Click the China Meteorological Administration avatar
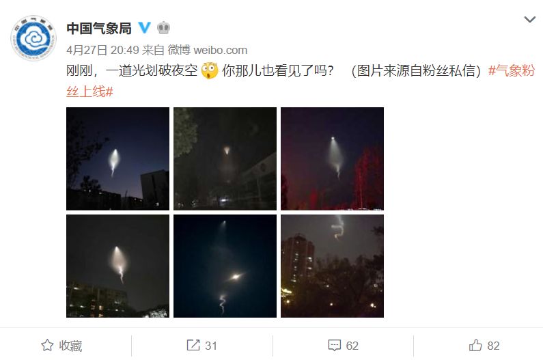 click(x=33, y=38)
